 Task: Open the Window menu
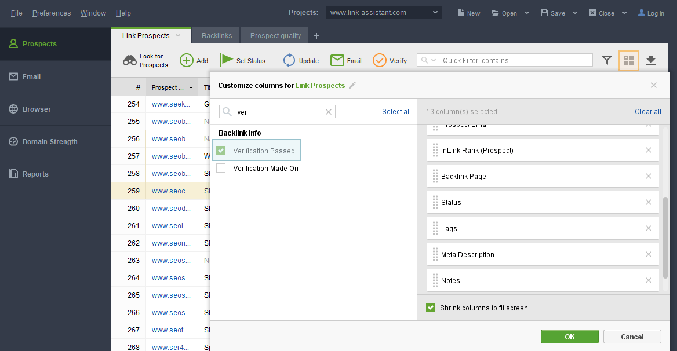tap(93, 13)
